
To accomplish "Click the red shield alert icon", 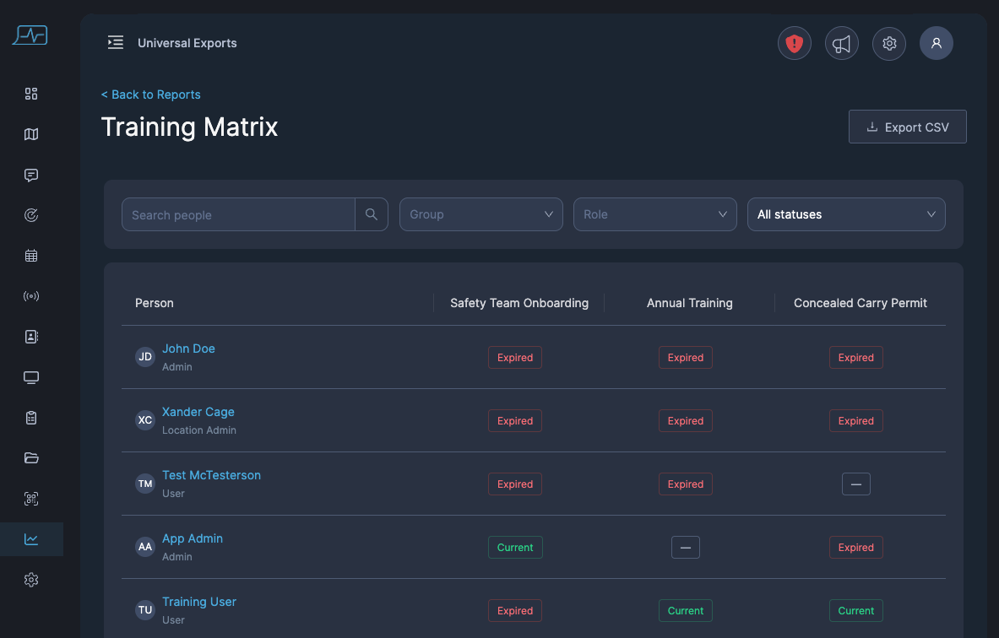I will click(x=794, y=43).
